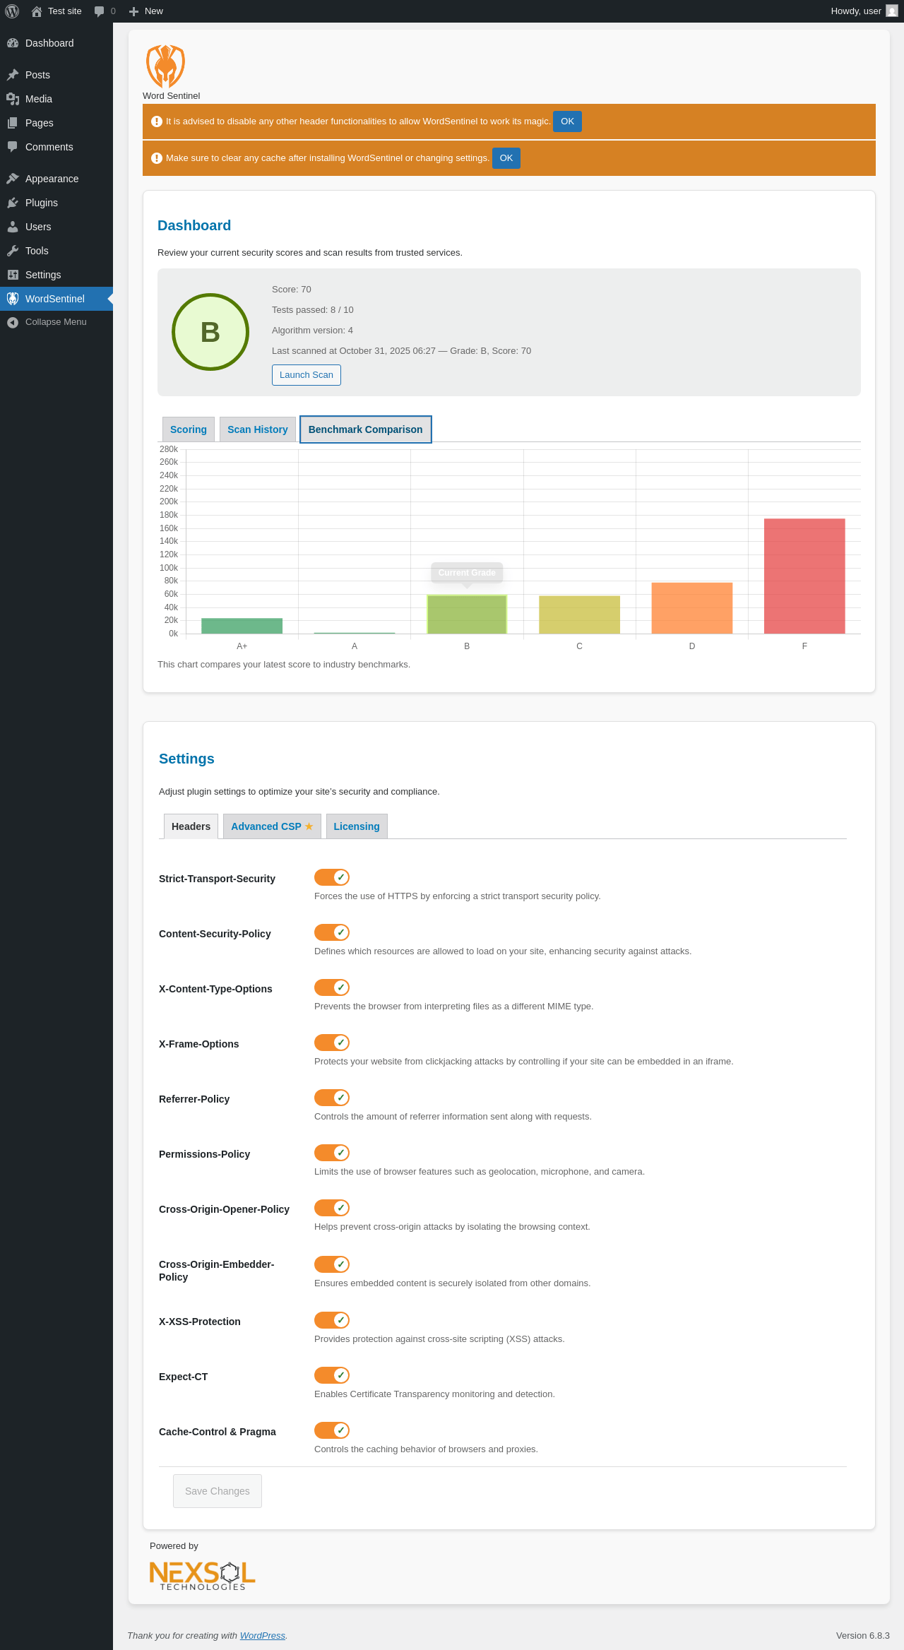Open the Media library icon
The width and height of the screenshot is (904, 1650).
click(13, 99)
